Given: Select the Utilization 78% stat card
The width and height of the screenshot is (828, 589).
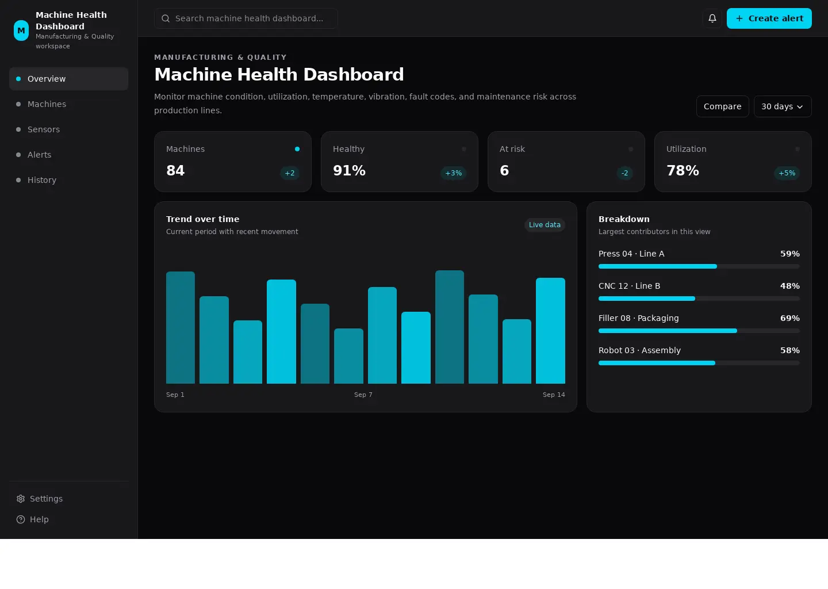Looking at the screenshot, I should pyautogui.click(x=733, y=162).
